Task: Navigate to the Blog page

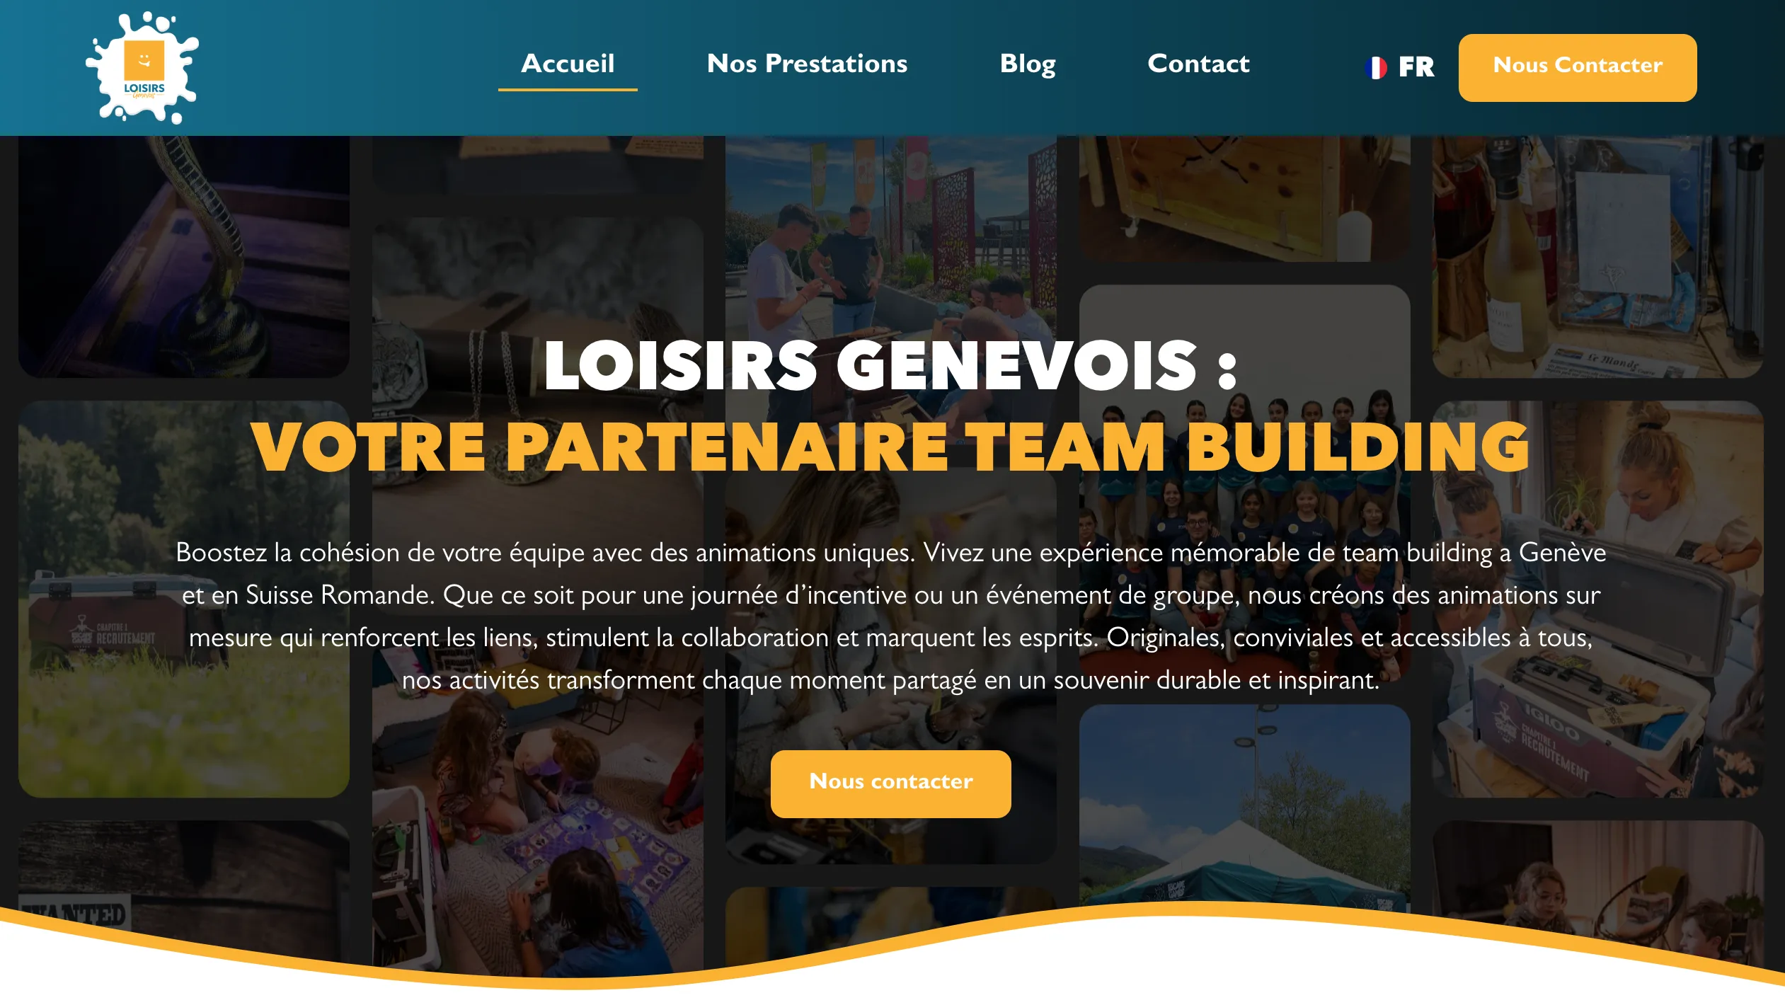Action: click(1027, 64)
